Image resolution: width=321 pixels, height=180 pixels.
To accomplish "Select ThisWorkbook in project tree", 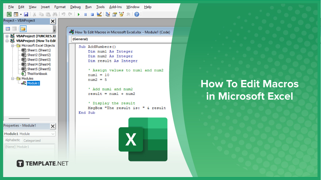I will 37,74.
